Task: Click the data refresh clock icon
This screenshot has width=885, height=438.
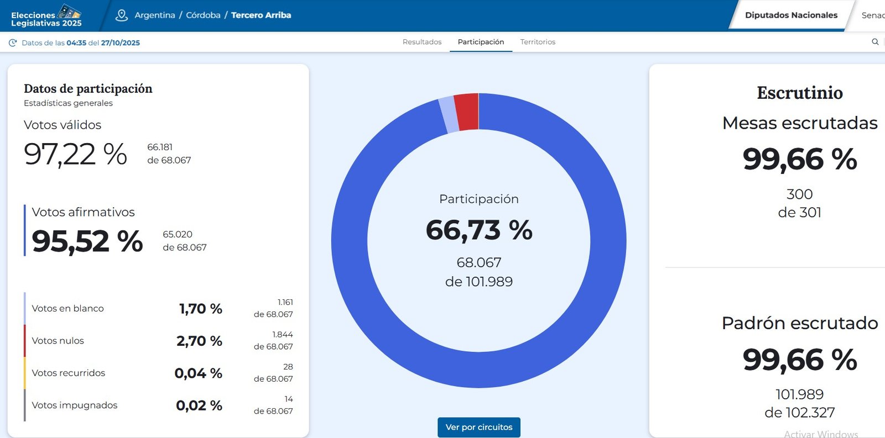Action: click(13, 43)
